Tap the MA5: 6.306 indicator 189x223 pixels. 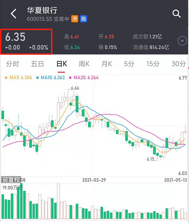[x=19, y=78]
